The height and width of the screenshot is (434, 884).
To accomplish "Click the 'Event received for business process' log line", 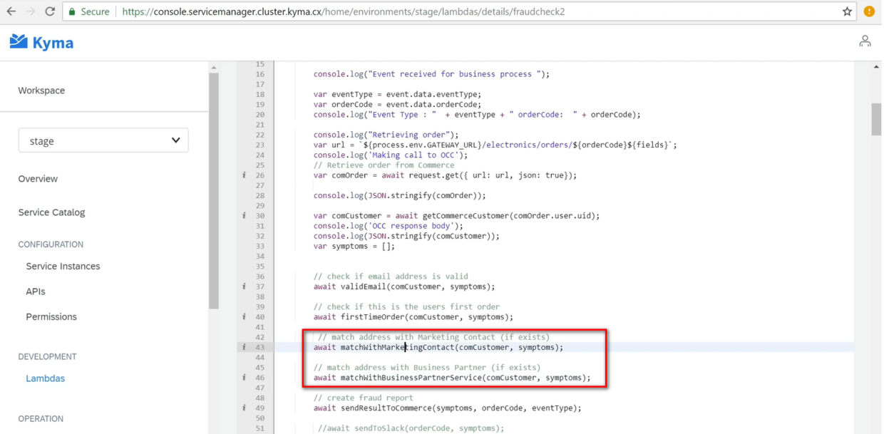I will coord(431,74).
